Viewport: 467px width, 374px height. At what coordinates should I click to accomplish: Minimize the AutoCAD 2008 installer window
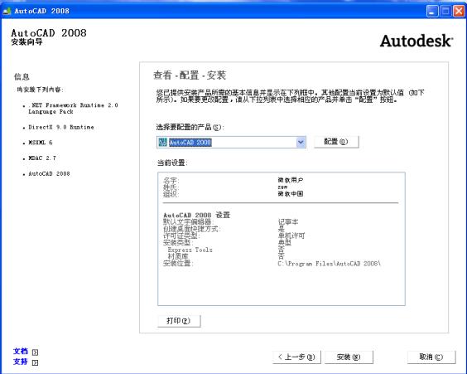tap(432, 12)
